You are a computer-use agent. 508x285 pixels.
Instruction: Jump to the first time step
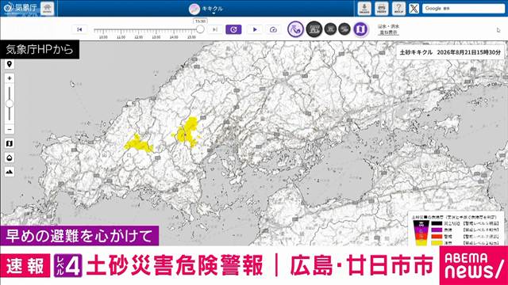[x=79, y=29]
